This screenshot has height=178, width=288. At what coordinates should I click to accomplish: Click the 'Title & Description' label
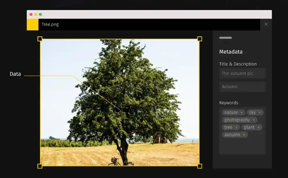pyautogui.click(x=238, y=64)
